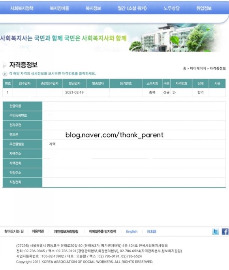Click the 등기번호 column header

pyautogui.click(x=126, y=84)
